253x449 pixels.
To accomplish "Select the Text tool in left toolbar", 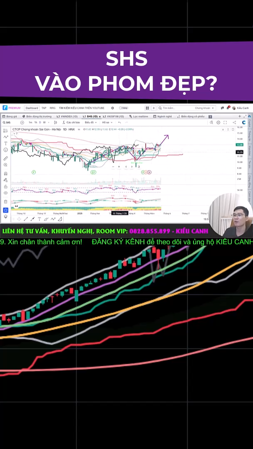I will (x=5, y=143).
